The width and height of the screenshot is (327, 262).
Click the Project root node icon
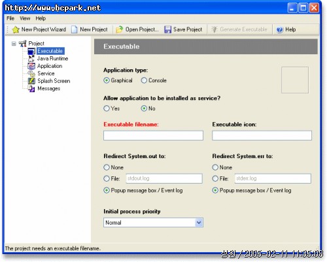[22, 44]
